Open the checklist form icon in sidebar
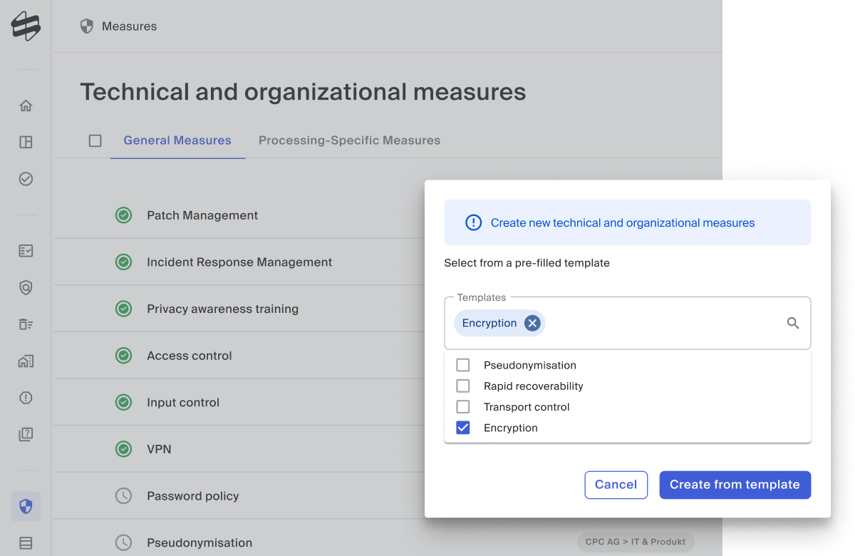Viewport: 855px width, 556px height. (x=26, y=251)
